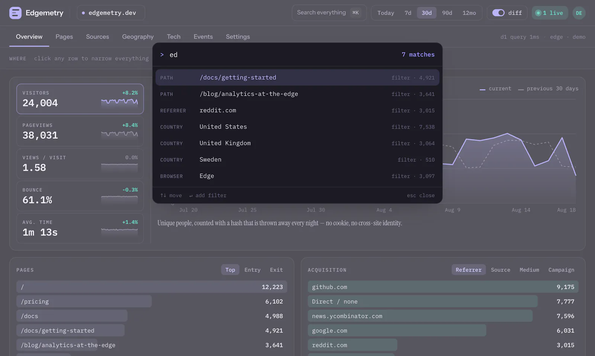Select the 12mo time range
The image size is (595, 356).
click(x=469, y=13)
